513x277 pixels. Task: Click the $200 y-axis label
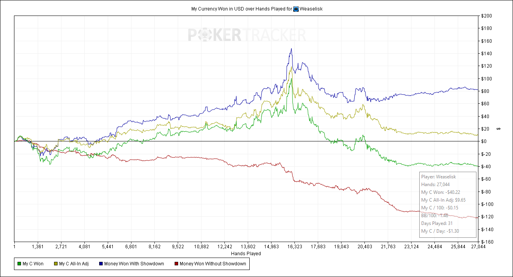[487, 16]
